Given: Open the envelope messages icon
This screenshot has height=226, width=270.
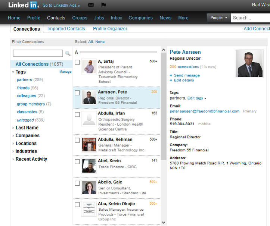Looking at the screenshot, I should click(91, 5).
